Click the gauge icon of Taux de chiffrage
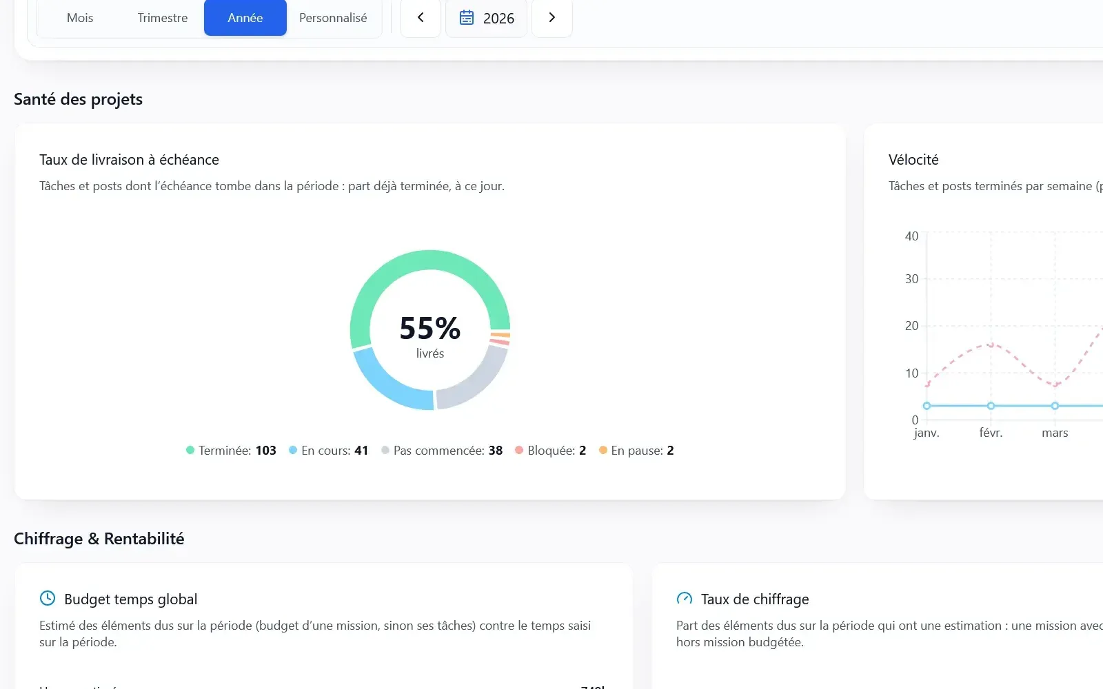1103x689 pixels. pyautogui.click(x=685, y=598)
